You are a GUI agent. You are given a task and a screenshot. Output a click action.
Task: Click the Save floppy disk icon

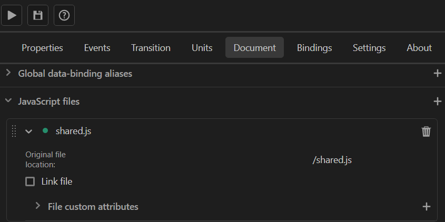coord(38,15)
